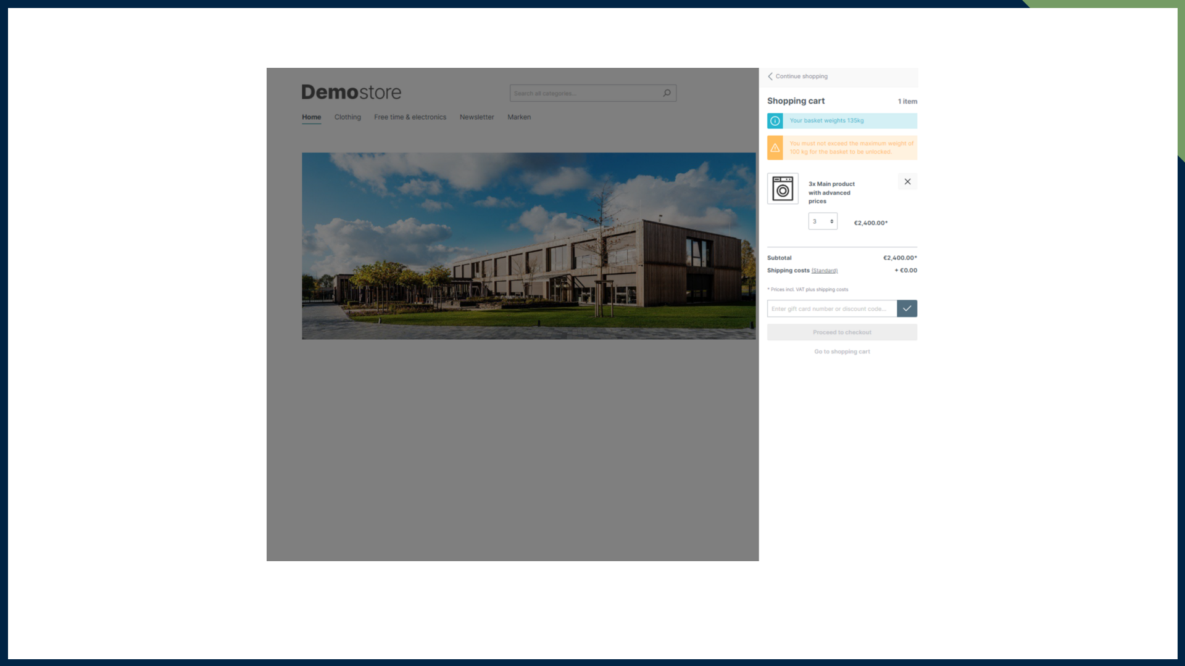The image size is (1185, 666).
Task: Click the search magnifier icon
Action: [667, 93]
